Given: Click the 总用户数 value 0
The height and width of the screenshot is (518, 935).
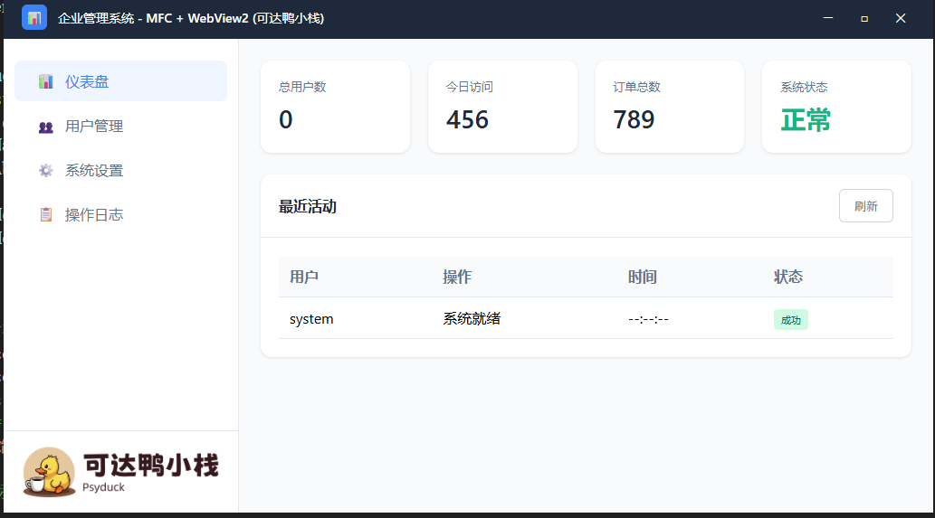Looking at the screenshot, I should click(x=286, y=119).
